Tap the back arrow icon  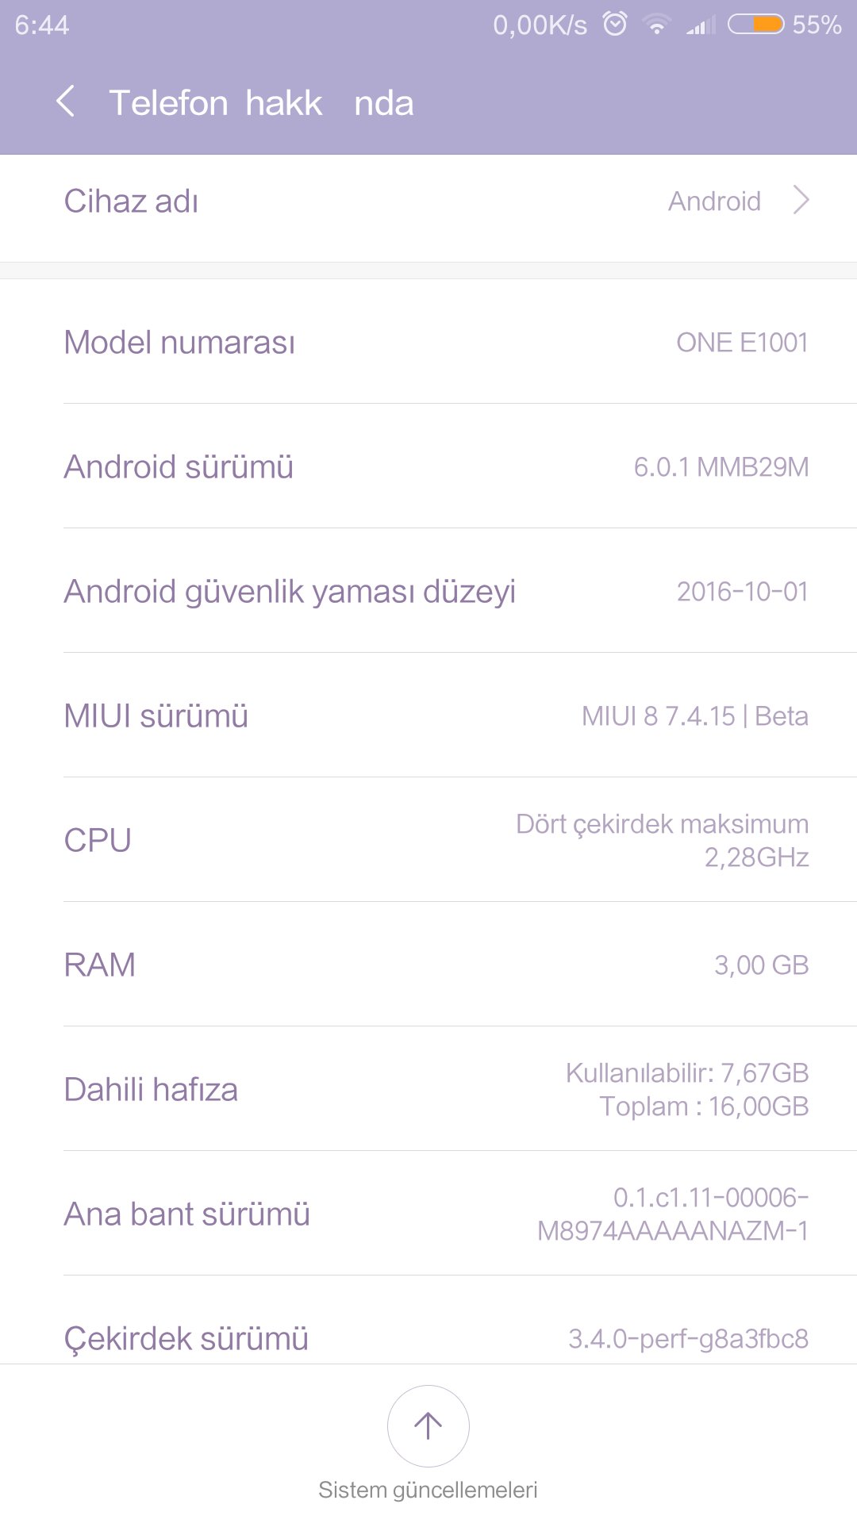[67, 102]
